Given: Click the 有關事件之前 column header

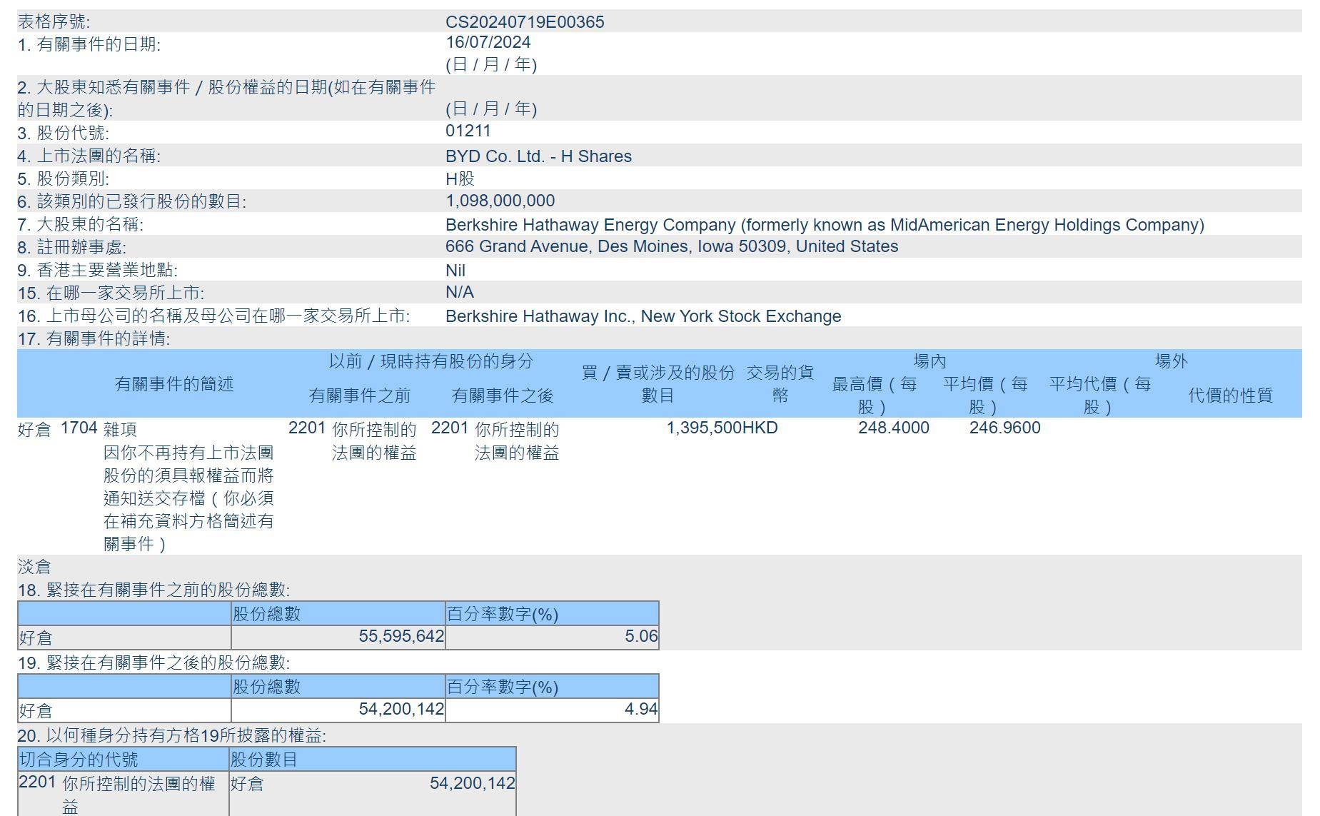Looking at the screenshot, I should pos(359,396).
